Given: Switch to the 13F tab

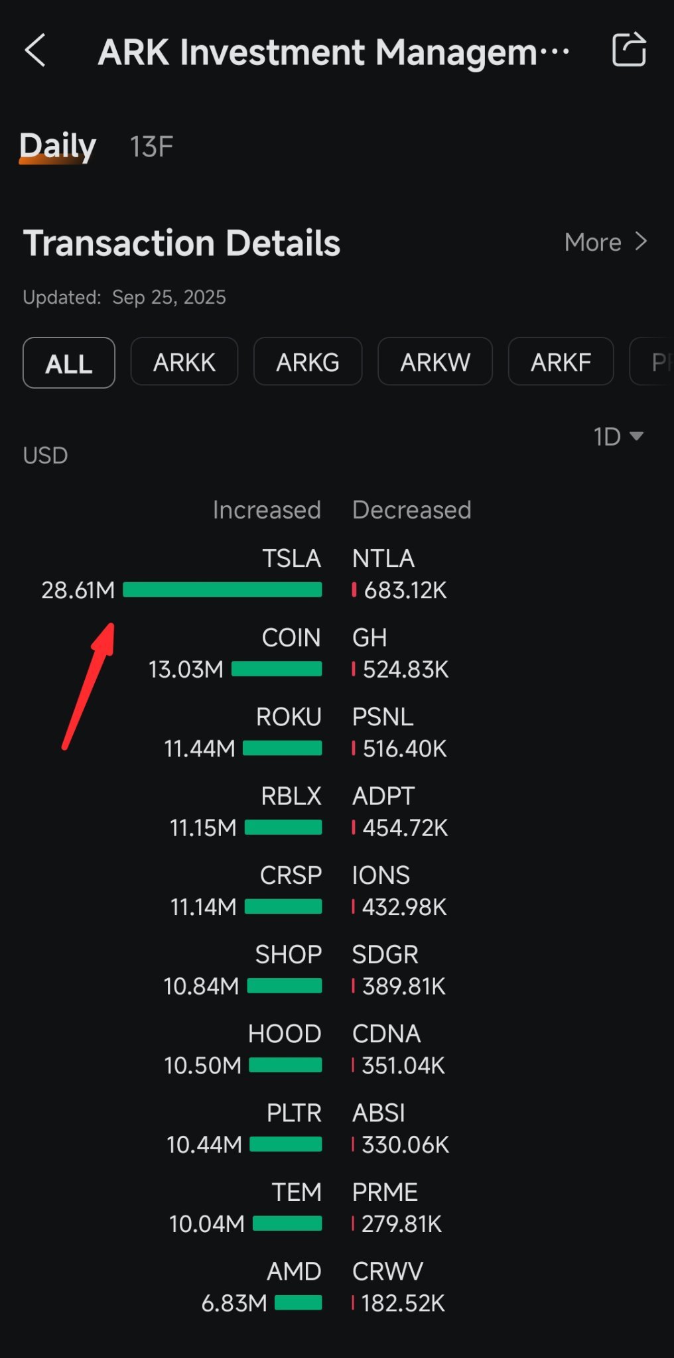Looking at the screenshot, I should (x=151, y=147).
